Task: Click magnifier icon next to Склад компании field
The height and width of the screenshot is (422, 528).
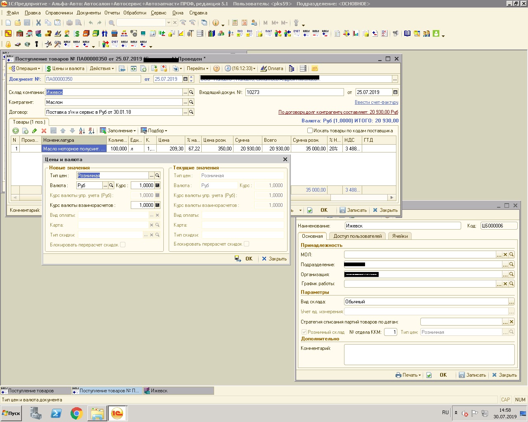Action: point(191,92)
